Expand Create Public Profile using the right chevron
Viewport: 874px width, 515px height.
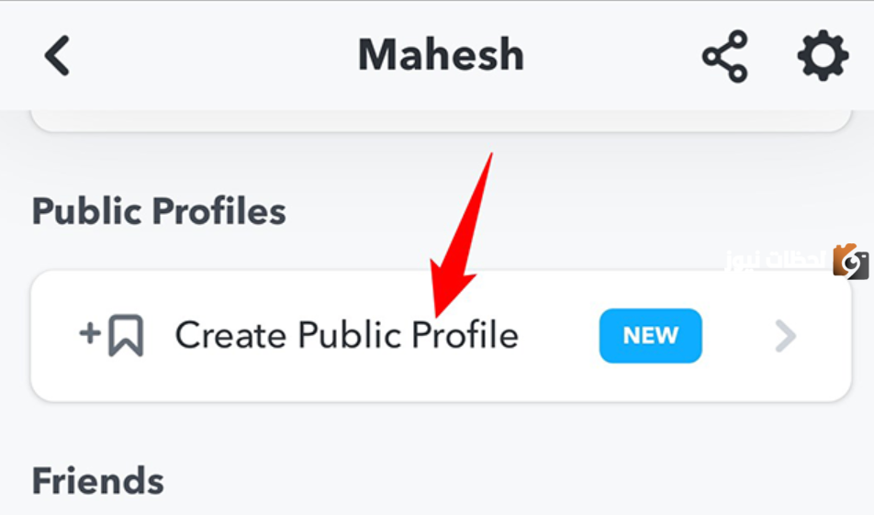coord(785,337)
